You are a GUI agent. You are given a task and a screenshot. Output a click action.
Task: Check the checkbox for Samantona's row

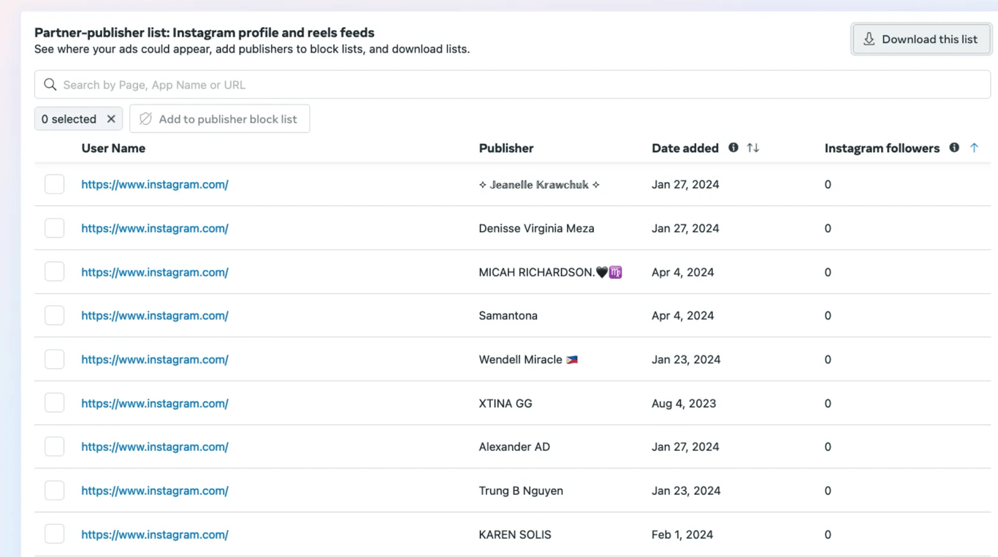[54, 315]
